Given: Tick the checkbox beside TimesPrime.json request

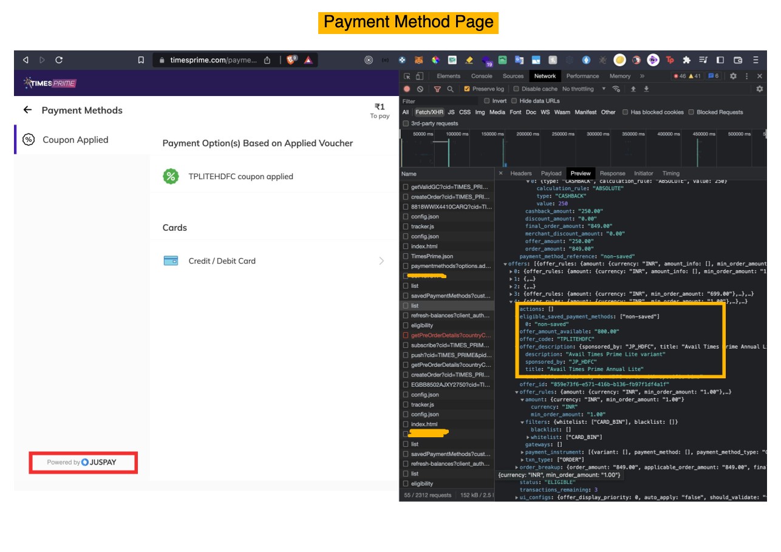Looking at the screenshot, I should 406,256.
